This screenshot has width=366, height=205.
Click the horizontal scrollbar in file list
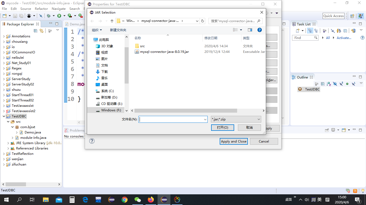[186, 111]
